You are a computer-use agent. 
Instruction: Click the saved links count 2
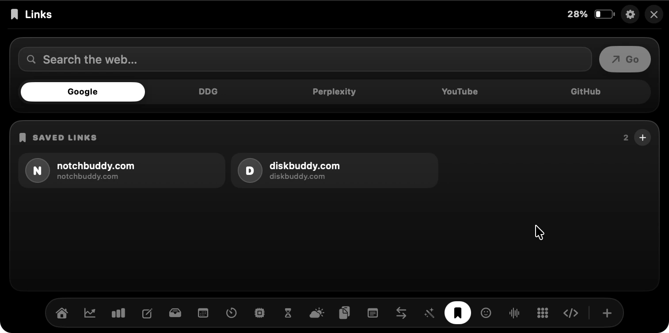coord(626,138)
